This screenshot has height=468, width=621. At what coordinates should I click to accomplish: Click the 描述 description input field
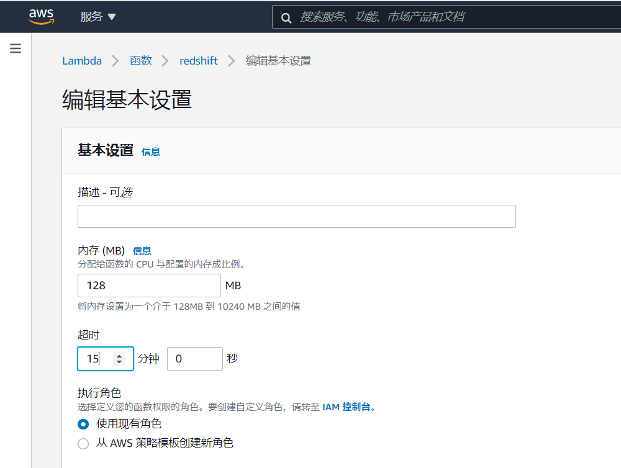[x=296, y=216]
